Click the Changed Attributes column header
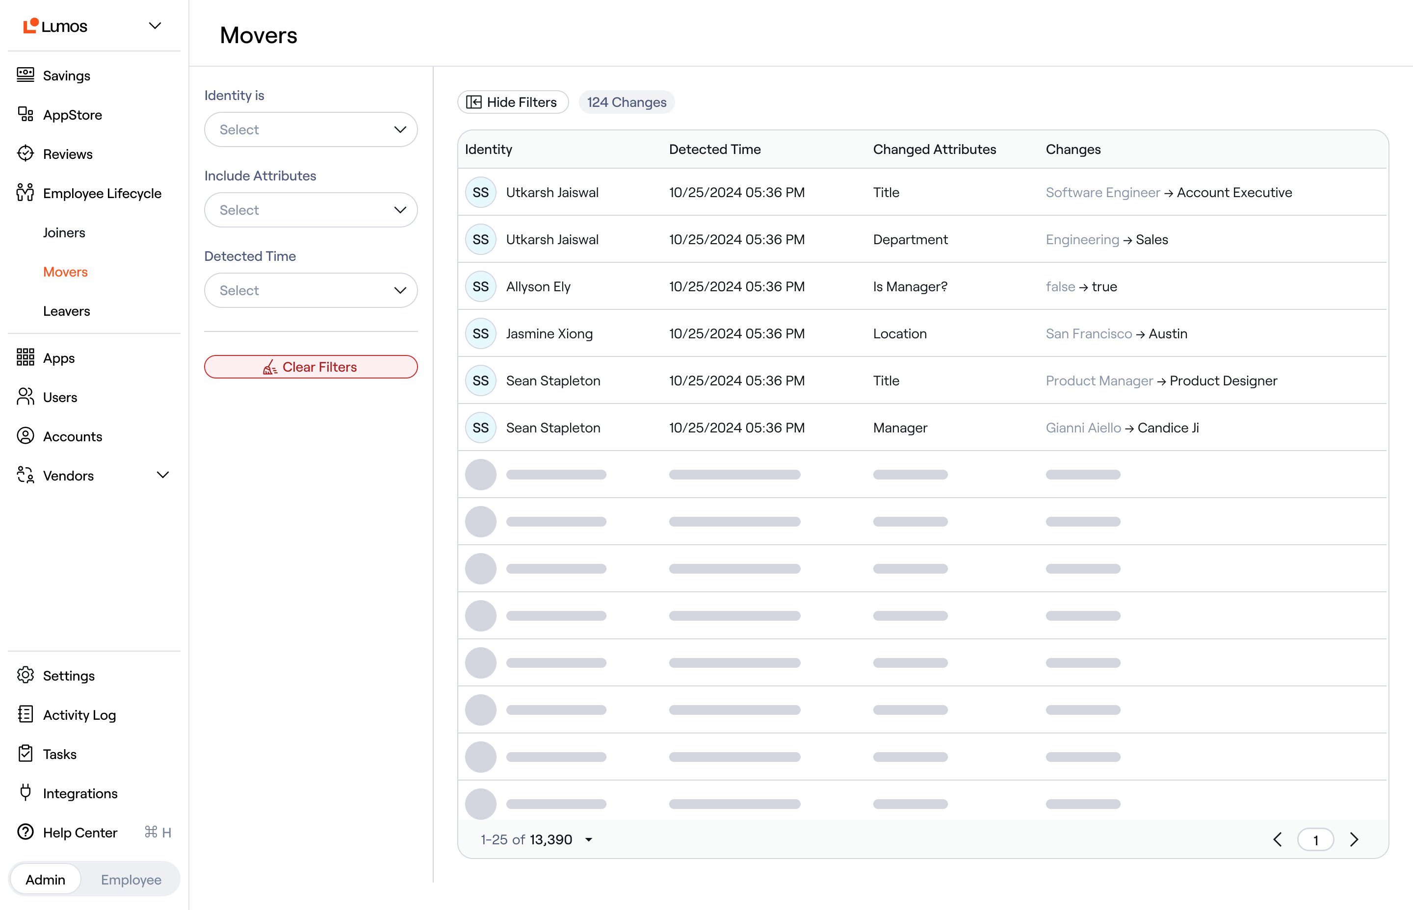Image resolution: width=1413 pixels, height=910 pixels. (934, 150)
